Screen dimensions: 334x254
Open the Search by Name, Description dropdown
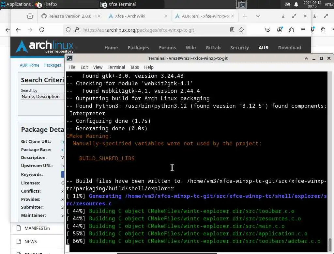(x=42, y=97)
